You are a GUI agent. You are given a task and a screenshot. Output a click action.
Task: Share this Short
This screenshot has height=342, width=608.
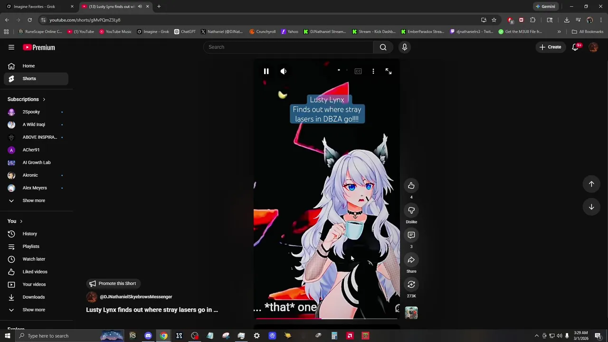tap(411, 260)
